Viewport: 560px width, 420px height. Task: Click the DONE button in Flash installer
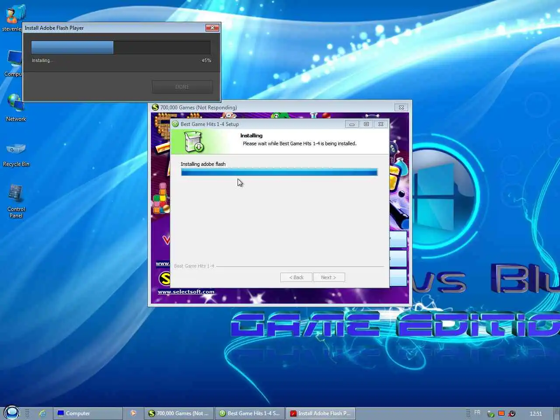point(182,87)
